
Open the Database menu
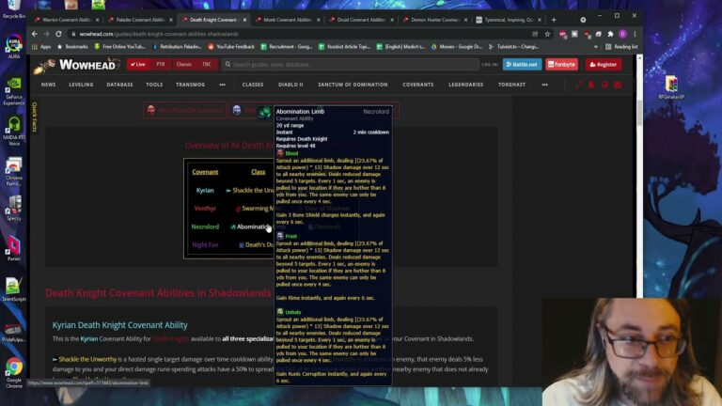(x=119, y=85)
